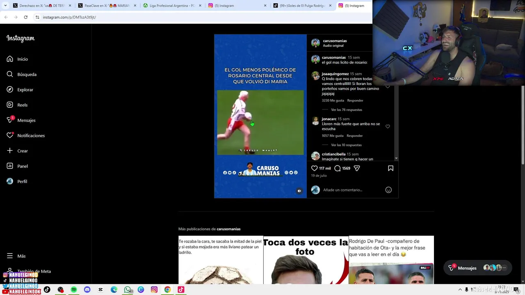View '1057 Me gusta' on jonacarc's comment
Viewport: 525px width, 295px height.
click(x=333, y=136)
